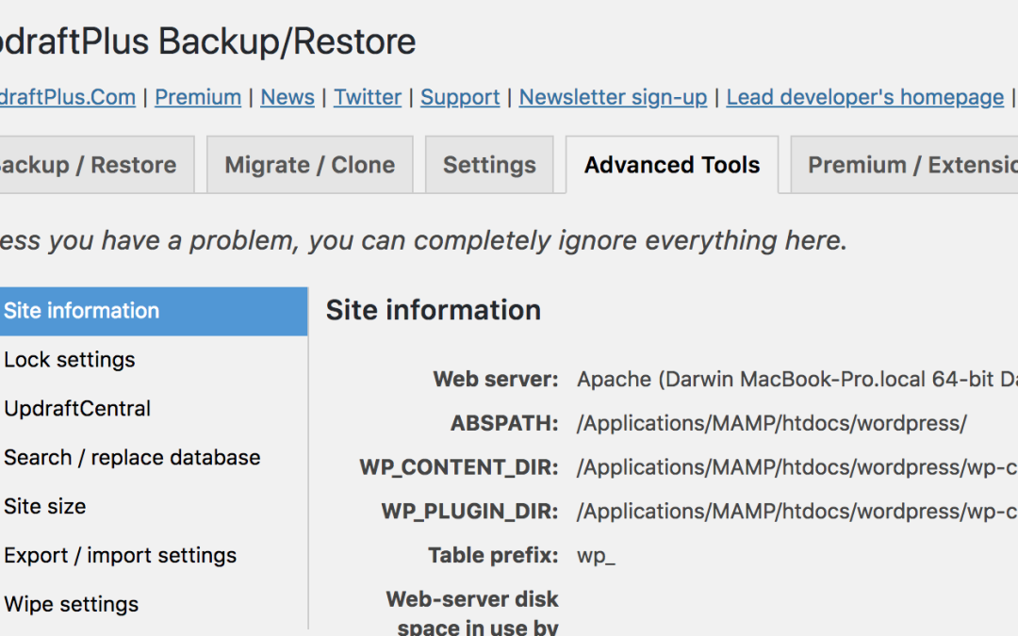
Task: Click the WP_PLUGIN_DIR label
Action: [x=469, y=512]
